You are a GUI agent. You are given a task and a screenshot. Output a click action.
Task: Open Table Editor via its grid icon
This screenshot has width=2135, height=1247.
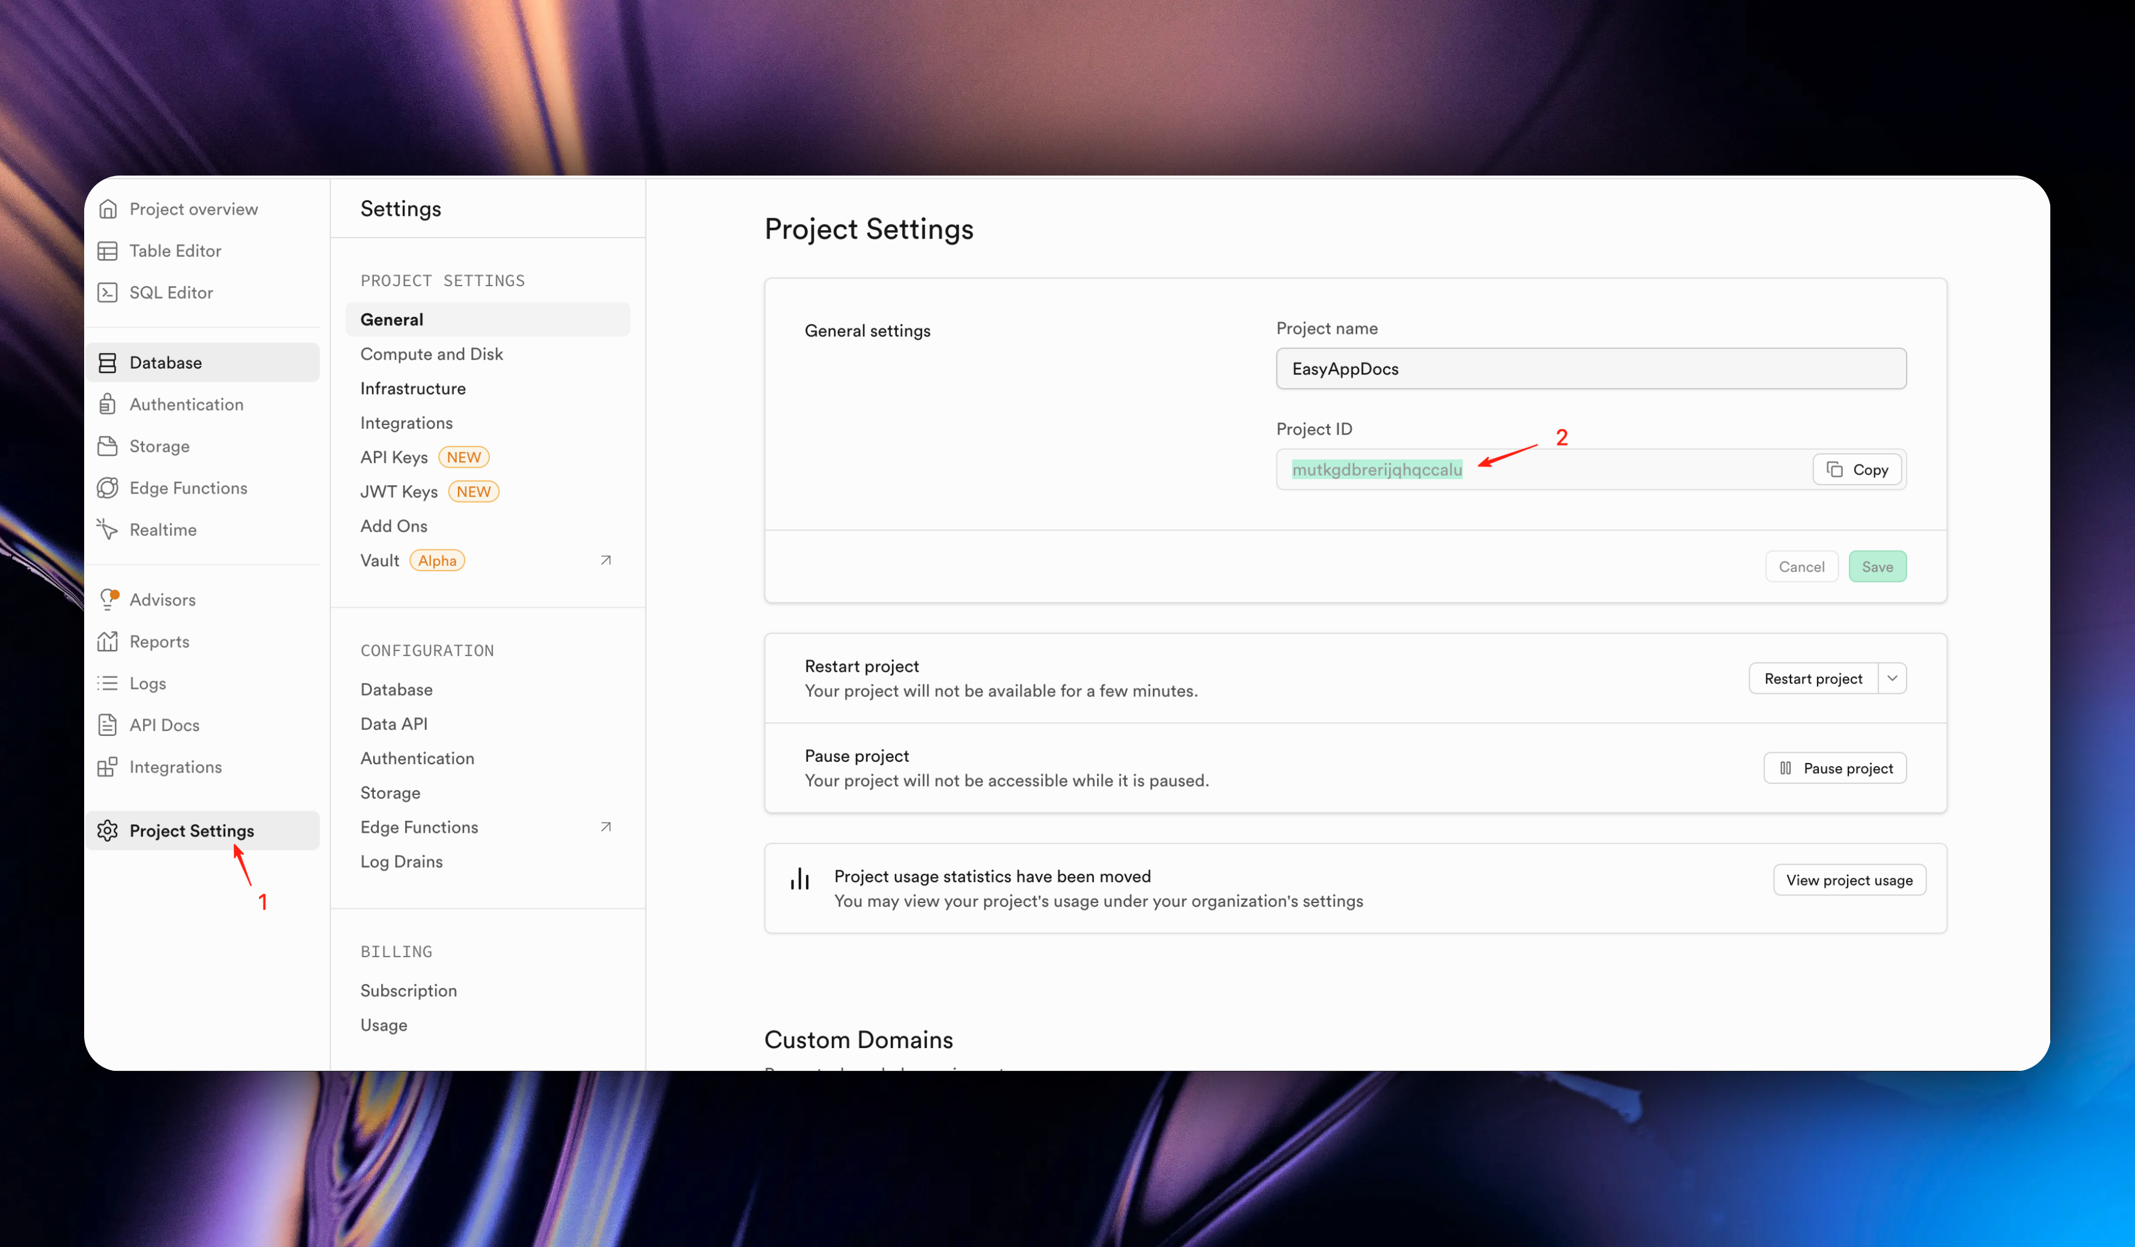pyautogui.click(x=108, y=251)
